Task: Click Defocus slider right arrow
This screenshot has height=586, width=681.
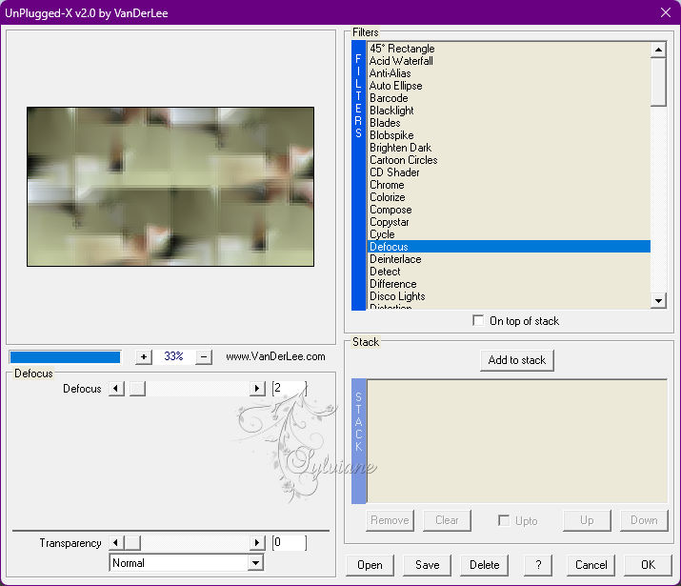Action: point(257,389)
